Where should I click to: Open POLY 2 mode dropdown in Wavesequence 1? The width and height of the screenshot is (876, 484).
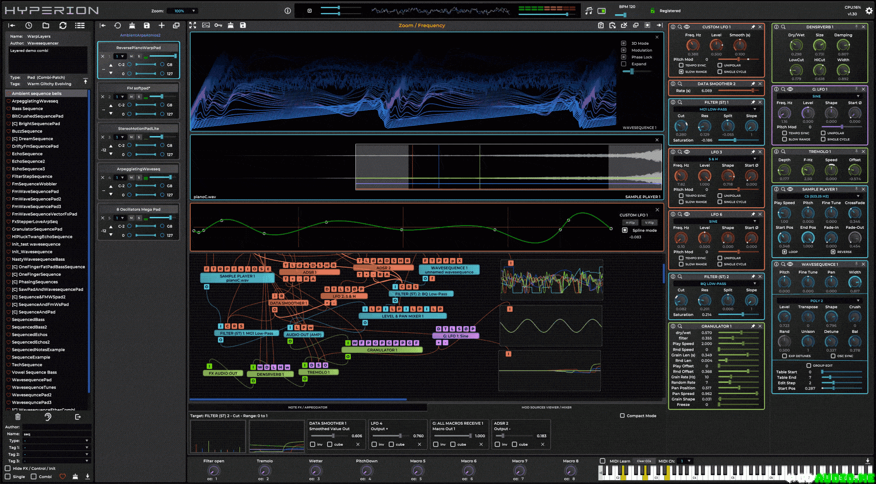[x=819, y=301]
